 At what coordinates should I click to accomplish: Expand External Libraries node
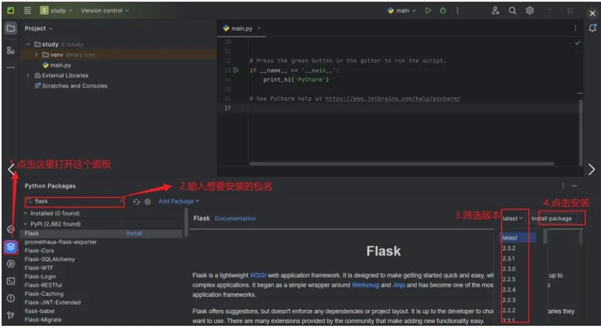[x=28, y=76]
